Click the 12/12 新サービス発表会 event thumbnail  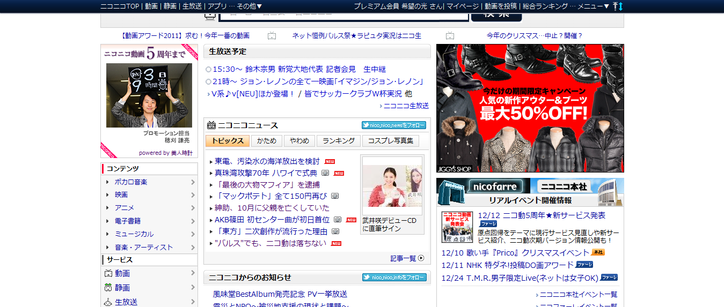457,227
